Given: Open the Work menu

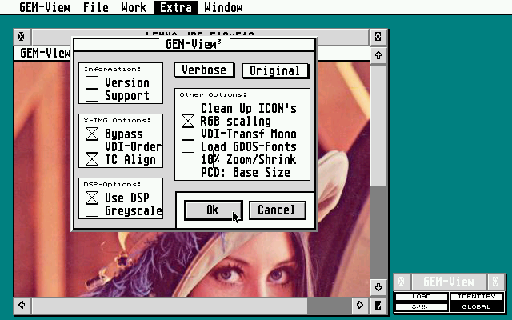Looking at the screenshot, I should [134, 7].
